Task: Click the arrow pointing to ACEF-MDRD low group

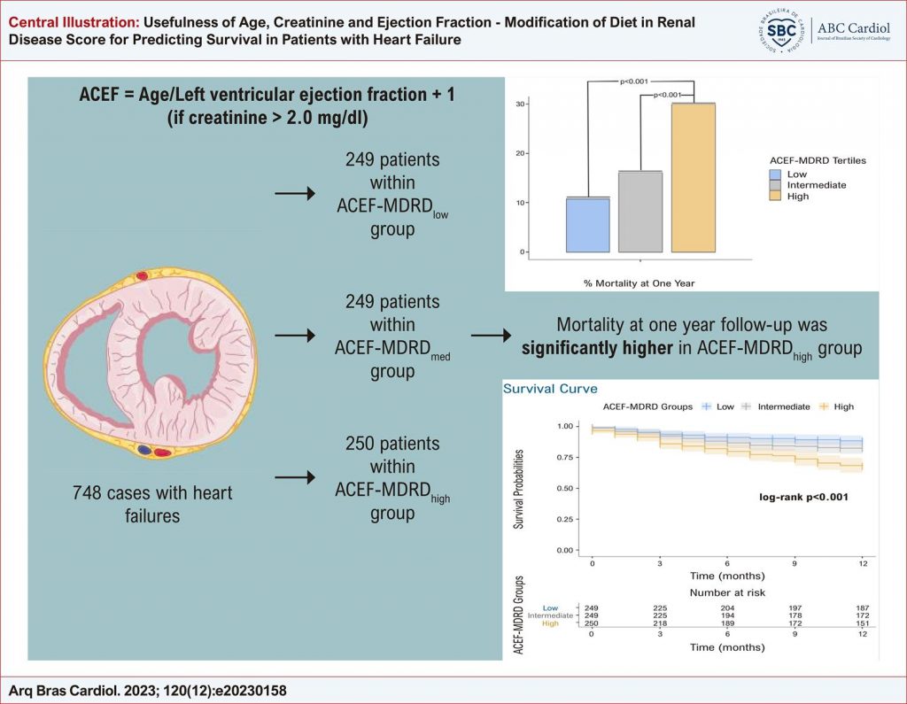Action: pyautogui.click(x=295, y=194)
